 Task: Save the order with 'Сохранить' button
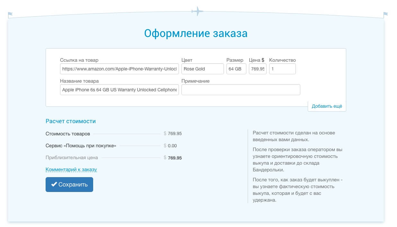coord(69,185)
